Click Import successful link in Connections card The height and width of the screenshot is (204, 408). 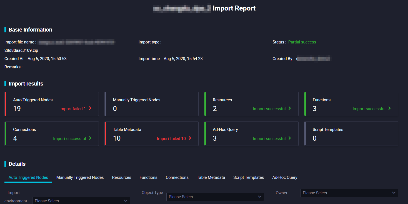coord(69,139)
